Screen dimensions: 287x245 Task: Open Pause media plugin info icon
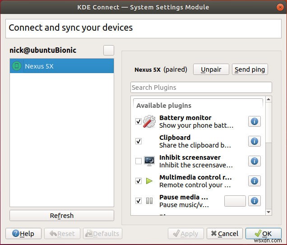pos(255,201)
